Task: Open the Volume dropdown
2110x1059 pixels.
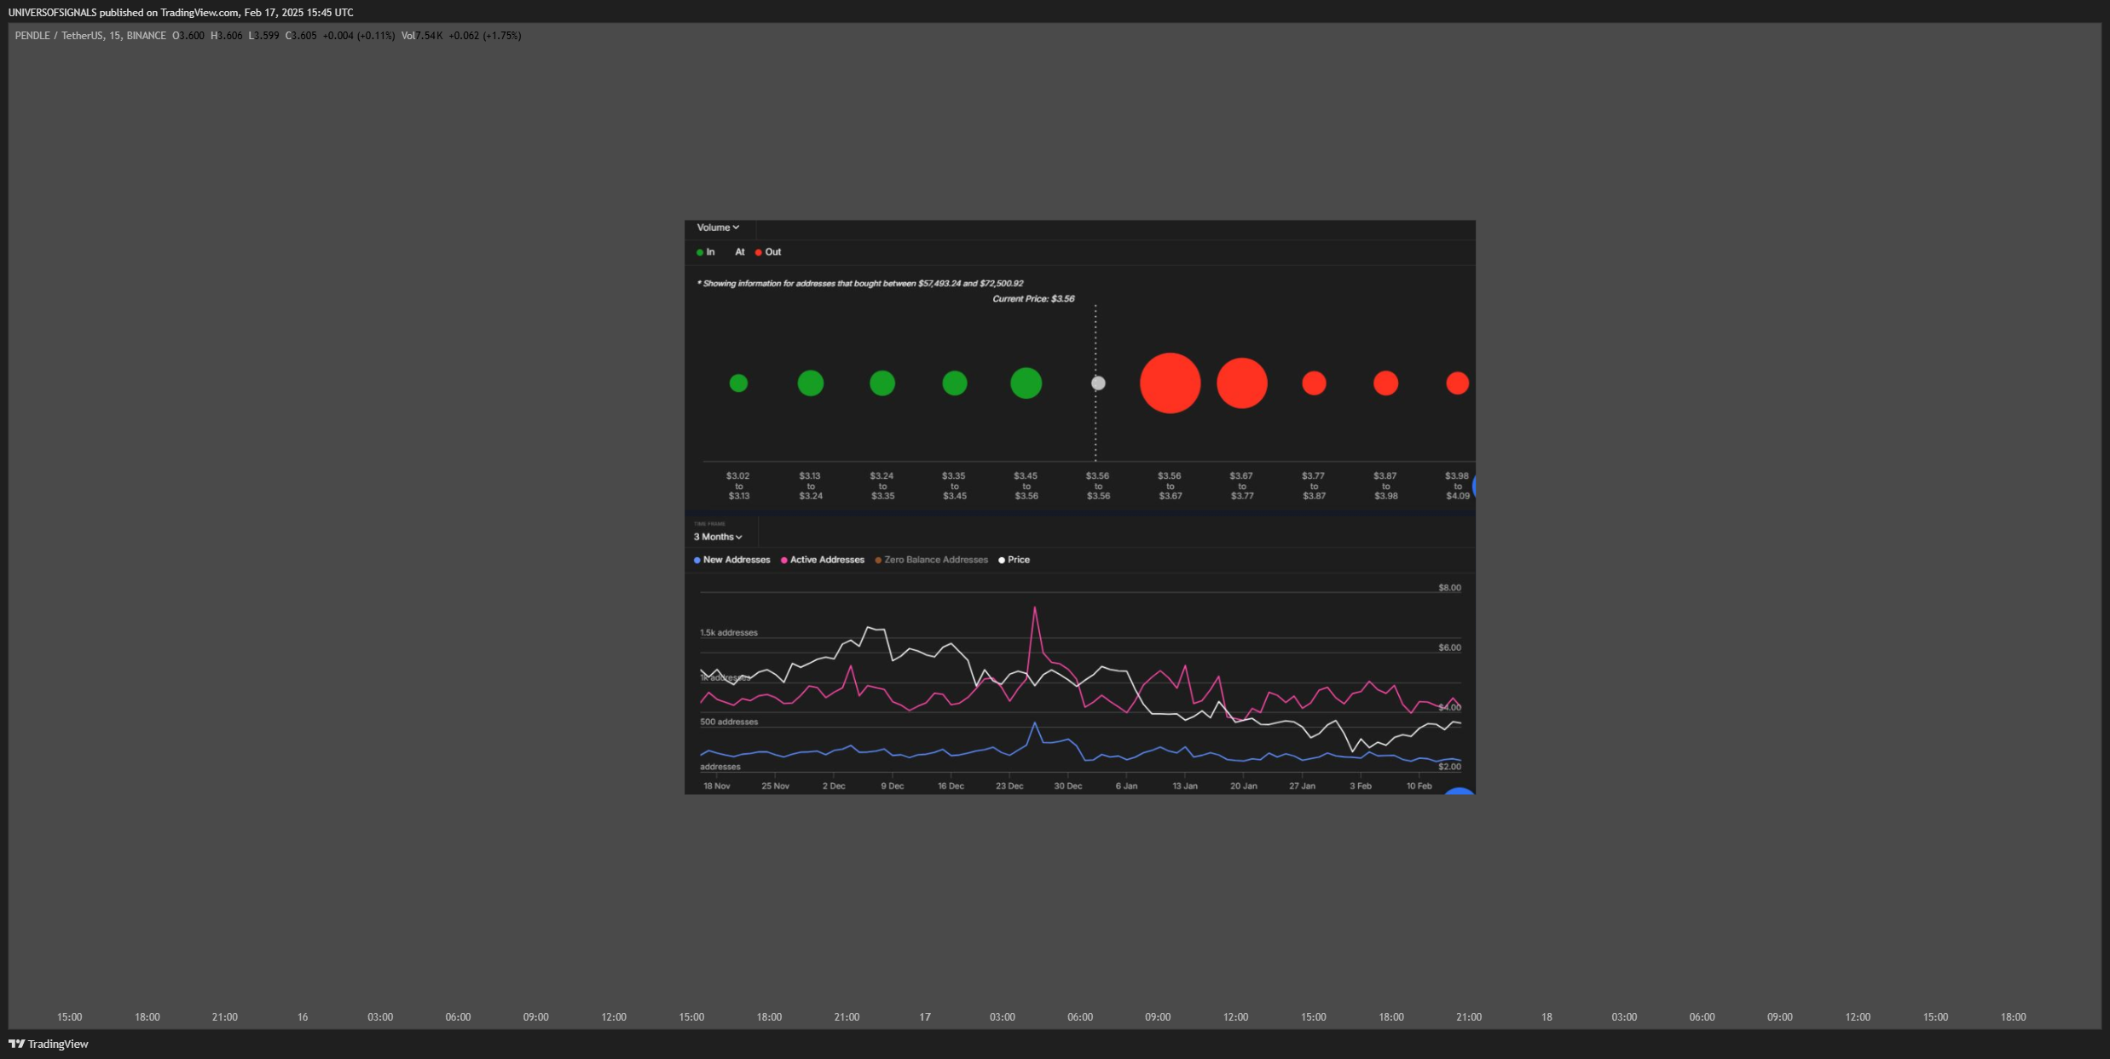Action: 718,227
